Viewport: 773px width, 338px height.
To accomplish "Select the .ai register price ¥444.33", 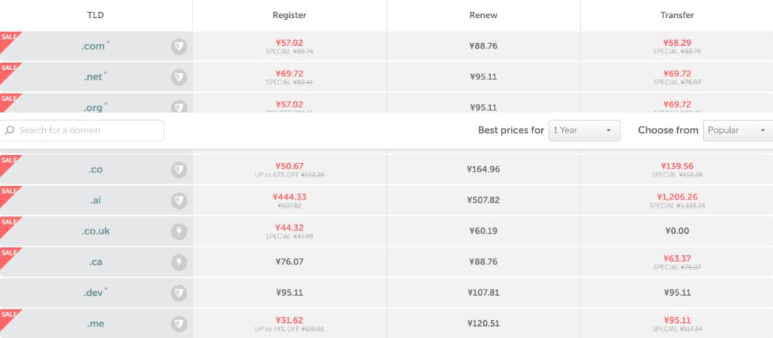I will [289, 197].
